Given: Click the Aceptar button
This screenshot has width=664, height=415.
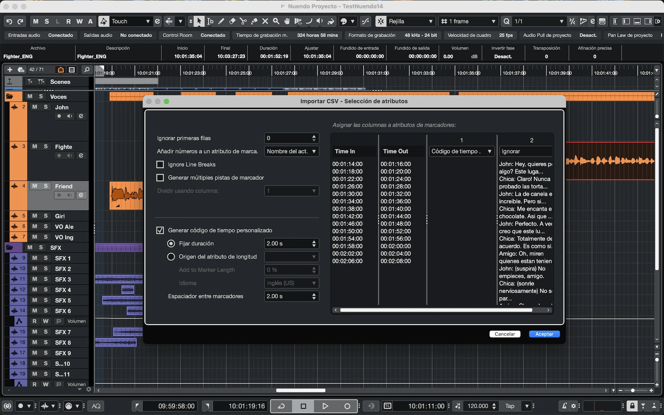Looking at the screenshot, I should 544,334.
